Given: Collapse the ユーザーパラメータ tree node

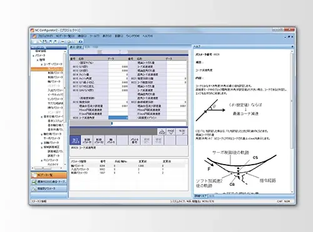Looking at the screenshot, I should 42,64.
